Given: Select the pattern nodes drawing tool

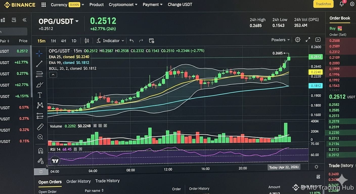Looking at the screenshot, I should pos(40,105).
